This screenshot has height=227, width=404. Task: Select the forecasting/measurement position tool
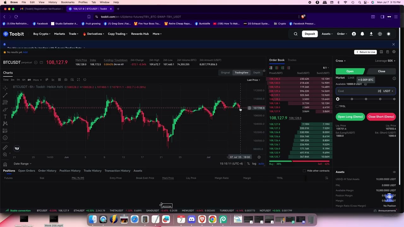click(x=5, y=131)
